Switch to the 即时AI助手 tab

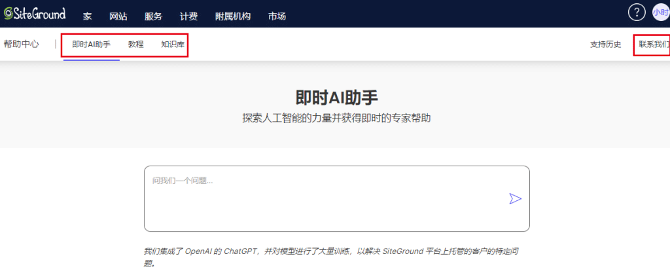coord(92,45)
